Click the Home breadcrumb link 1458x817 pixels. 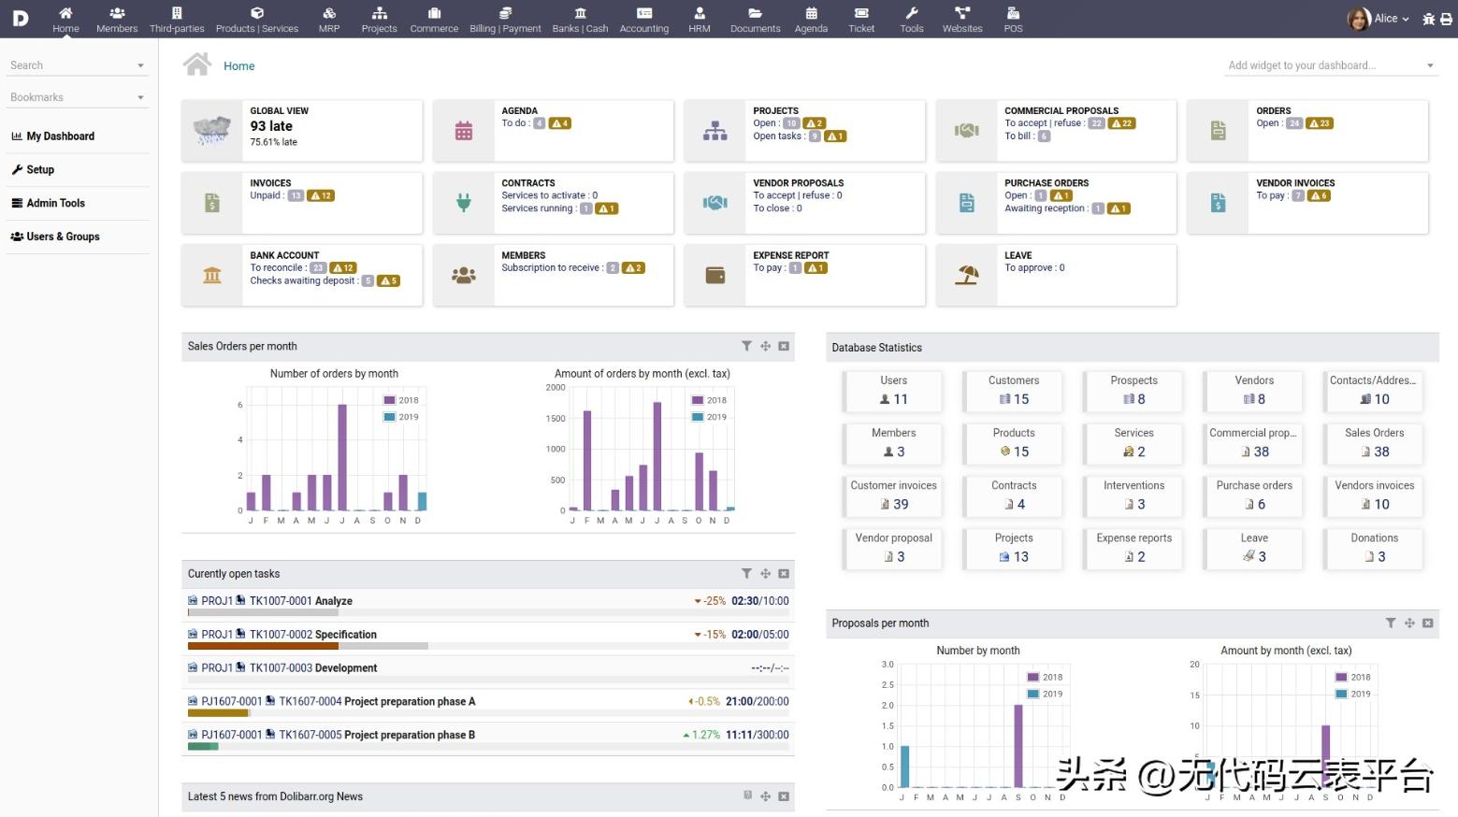click(238, 66)
